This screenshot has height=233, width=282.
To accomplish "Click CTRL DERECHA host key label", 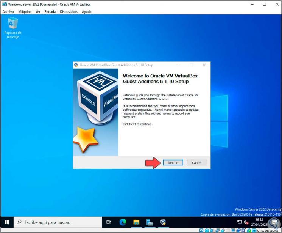I will click(268, 231).
